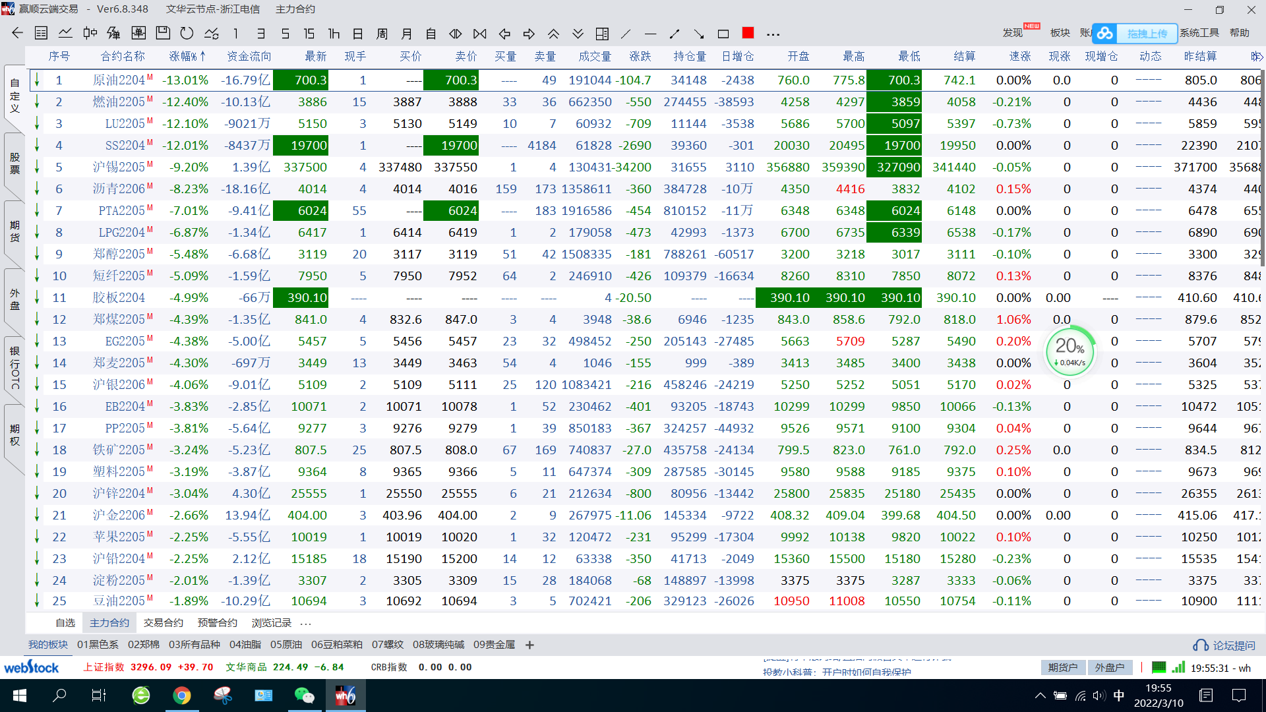Pick the red color swatch
1266x712 pixels.
[748, 32]
